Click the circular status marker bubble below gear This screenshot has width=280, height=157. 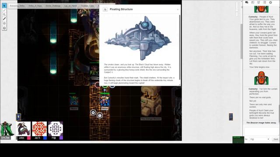[100, 116]
